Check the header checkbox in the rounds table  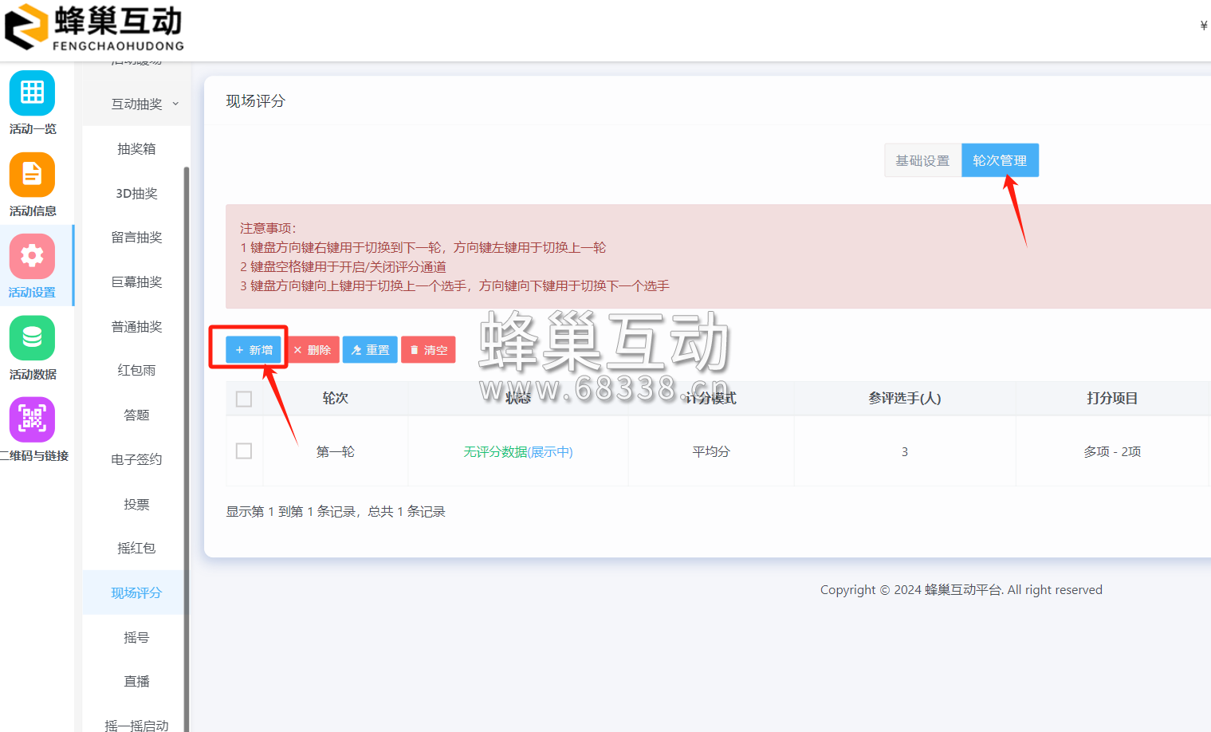tap(244, 399)
